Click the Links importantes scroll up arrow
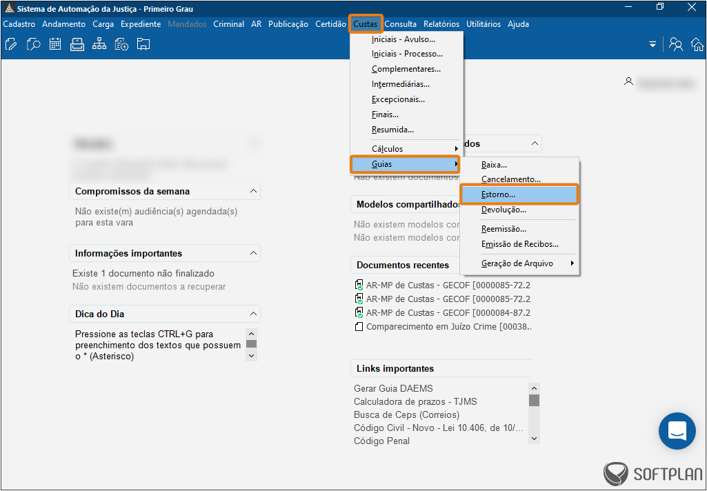This screenshot has width=707, height=491. (x=535, y=388)
